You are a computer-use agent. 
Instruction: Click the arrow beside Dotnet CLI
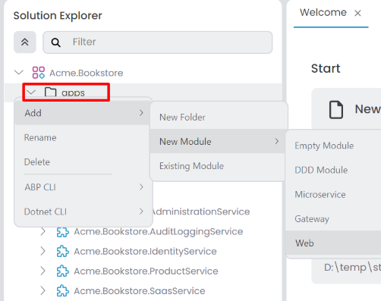click(x=141, y=212)
